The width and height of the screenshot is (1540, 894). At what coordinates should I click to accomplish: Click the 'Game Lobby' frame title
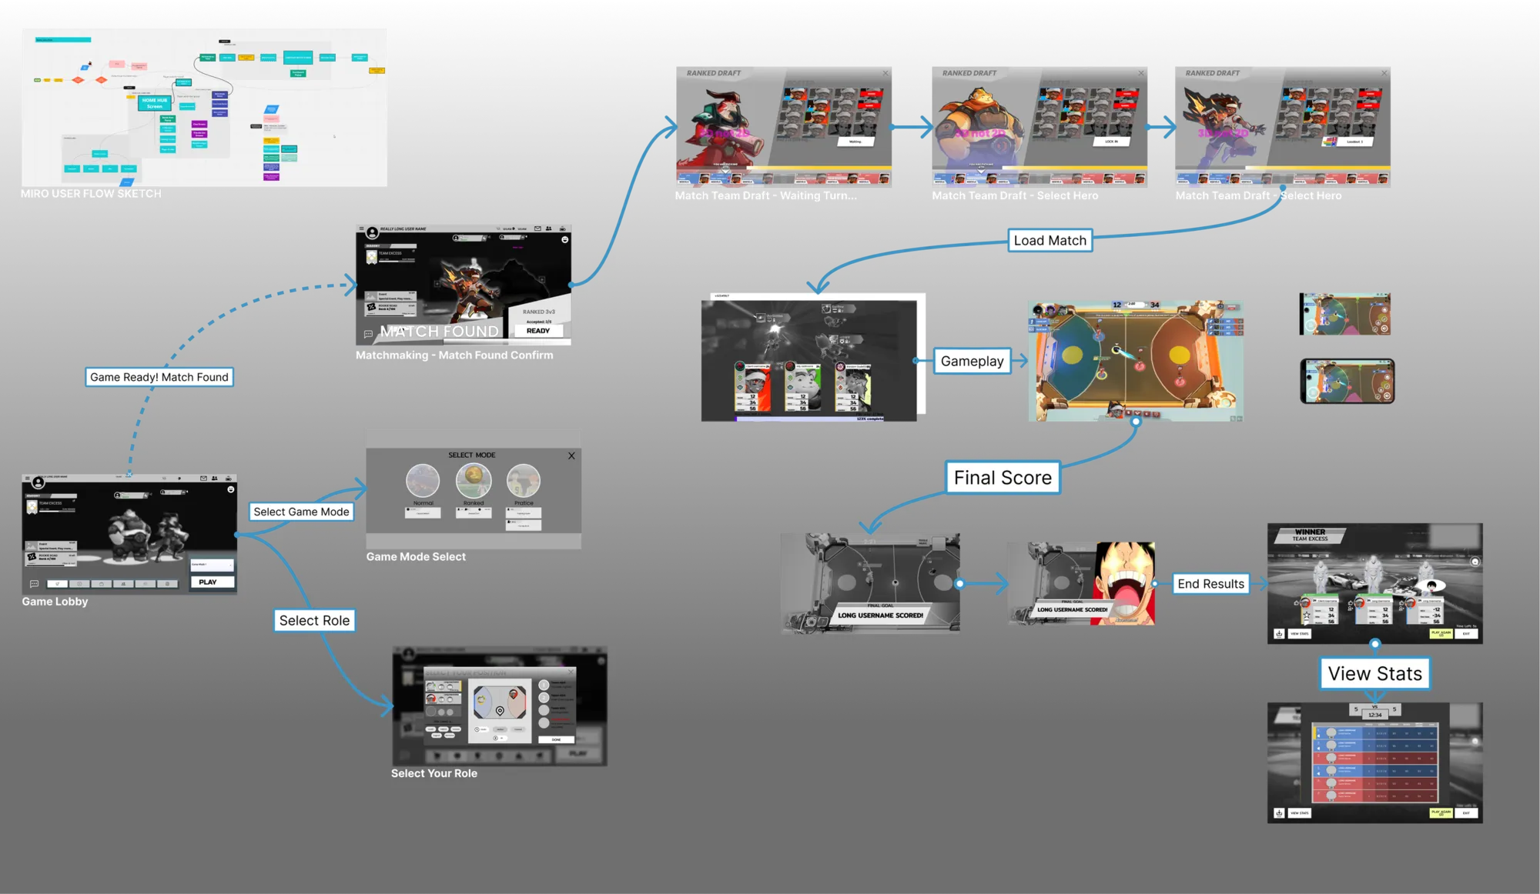55,602
